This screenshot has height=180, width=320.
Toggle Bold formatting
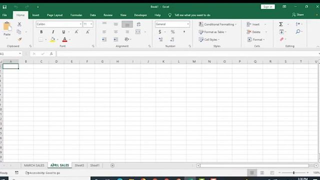pyautogui.click(x=41, y=31)
